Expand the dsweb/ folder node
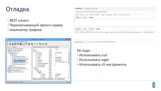 pyautogui.click(x=9, y=66)
